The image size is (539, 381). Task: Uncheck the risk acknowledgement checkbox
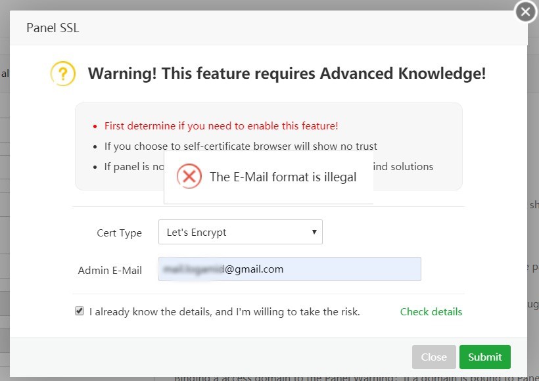(x=80, y=311)
